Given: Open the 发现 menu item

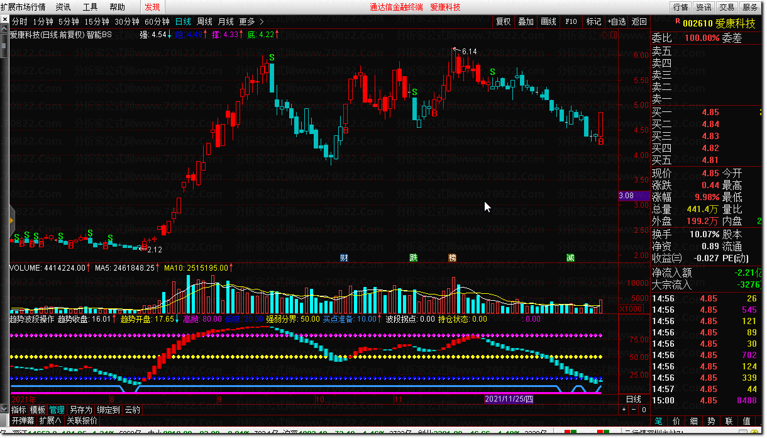Looking at the screenshot, I should 152,7.
